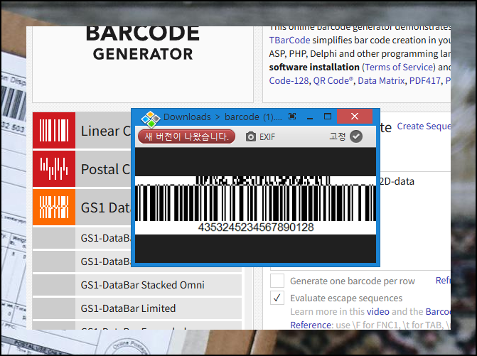This screenshot has width=477, height=356.
Task: Close the barcode image viewer window
Action: click(x=355, y=116)
